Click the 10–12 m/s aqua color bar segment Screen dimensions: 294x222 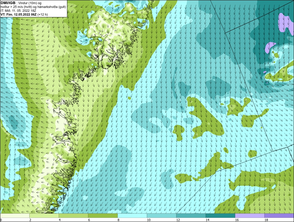click(x=162, y=216)
